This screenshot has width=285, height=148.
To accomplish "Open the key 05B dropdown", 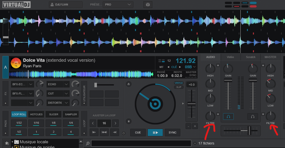I will (x=190, y=67).
